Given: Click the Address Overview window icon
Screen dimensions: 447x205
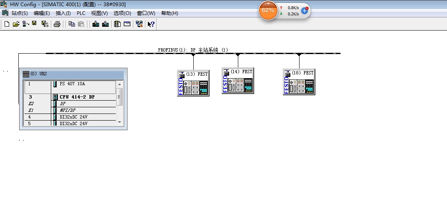Looking at the screenshot, I should [127, 24].
